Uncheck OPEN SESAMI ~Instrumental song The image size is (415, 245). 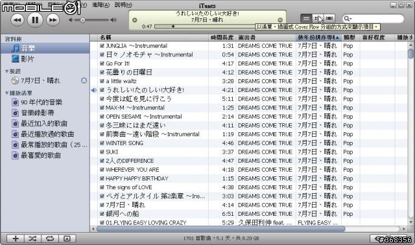click(102, 117)
